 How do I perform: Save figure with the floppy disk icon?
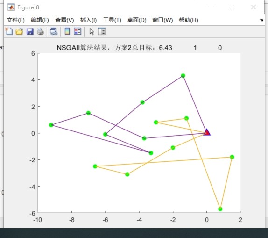pos(30,32)
